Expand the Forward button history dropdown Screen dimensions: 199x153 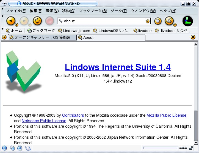tap(30, 25)
